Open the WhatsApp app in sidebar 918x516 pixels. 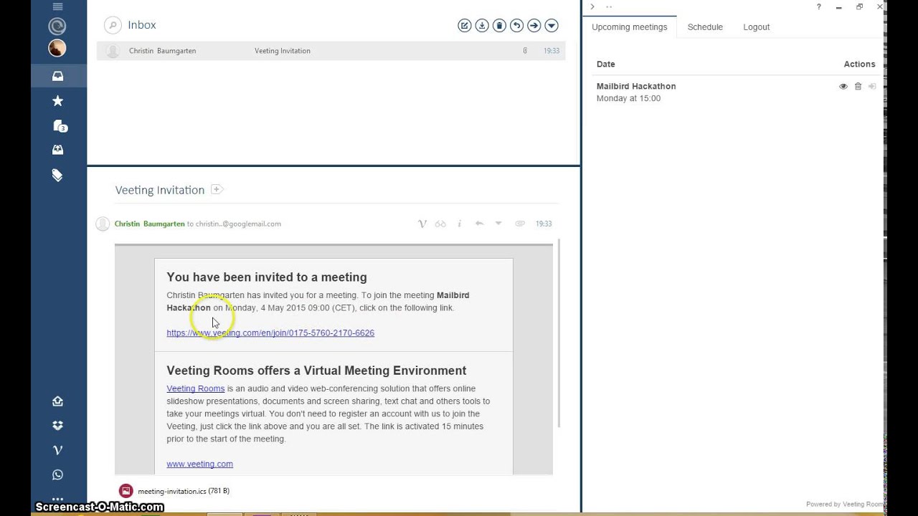pos(57,474)
